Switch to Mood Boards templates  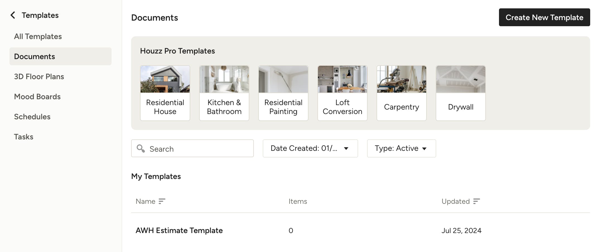37,97
